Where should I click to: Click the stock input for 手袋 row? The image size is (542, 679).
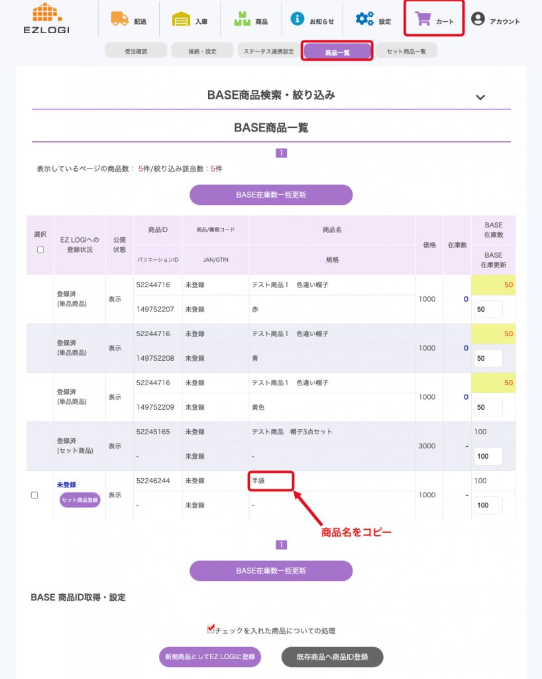[488, 505]
